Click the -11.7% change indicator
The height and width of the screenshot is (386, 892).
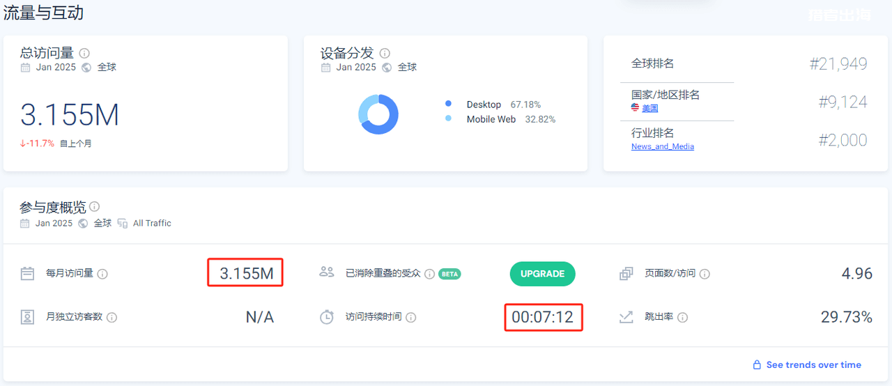pyautogui.click(x=37, y=144)
